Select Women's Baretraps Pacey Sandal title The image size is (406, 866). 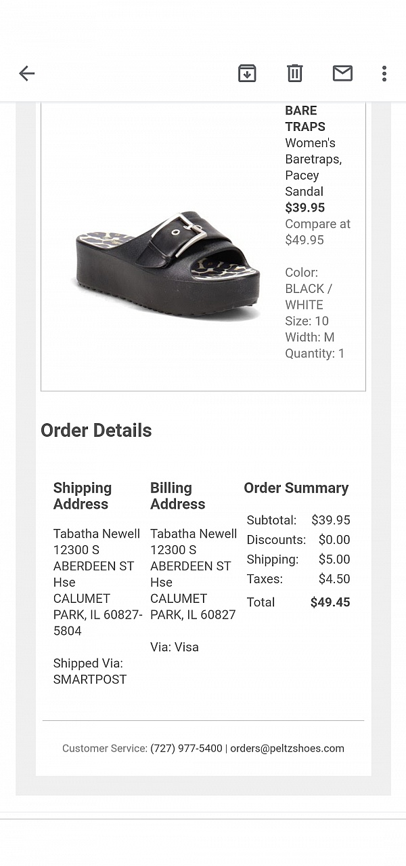313,167
